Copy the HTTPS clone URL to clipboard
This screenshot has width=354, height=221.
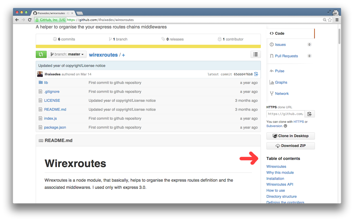[309, 114]
